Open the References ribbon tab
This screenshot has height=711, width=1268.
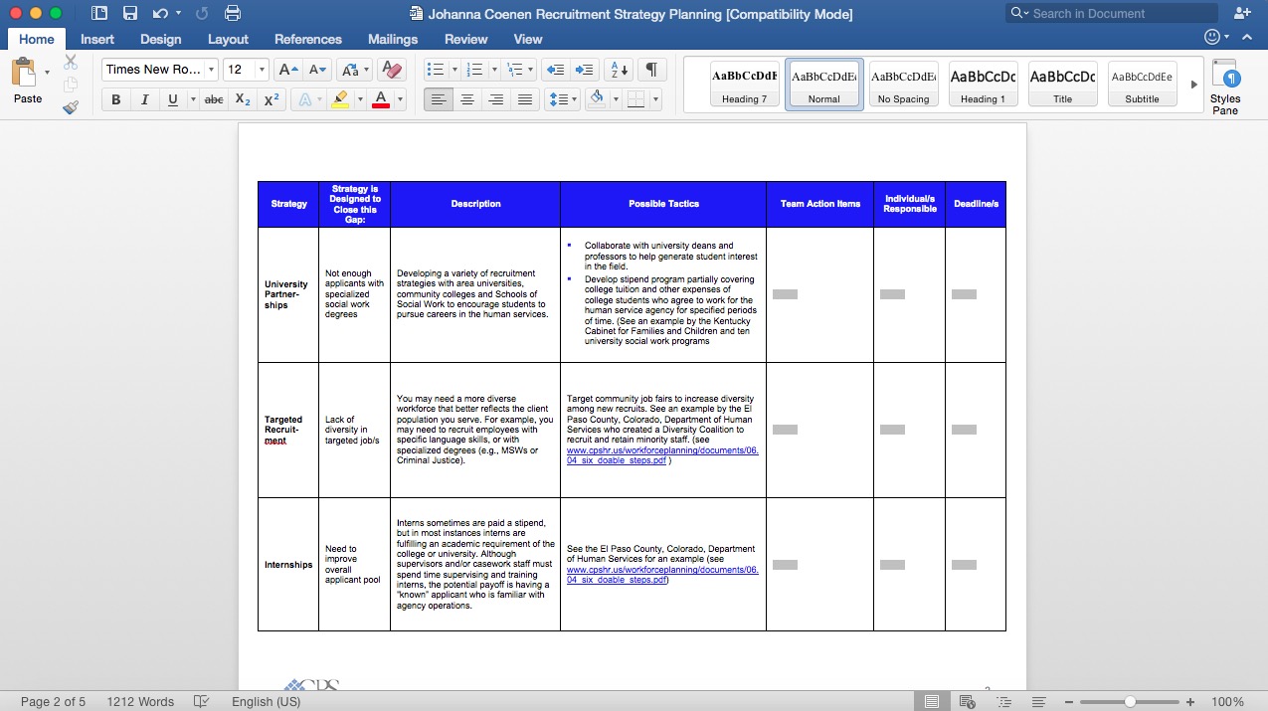tap(308, 39)
